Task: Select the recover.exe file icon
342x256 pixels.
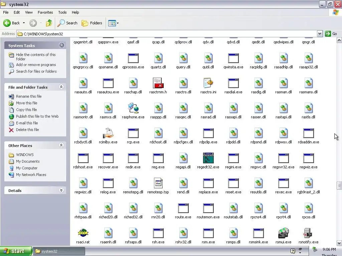Action: [x=108, y=158]
